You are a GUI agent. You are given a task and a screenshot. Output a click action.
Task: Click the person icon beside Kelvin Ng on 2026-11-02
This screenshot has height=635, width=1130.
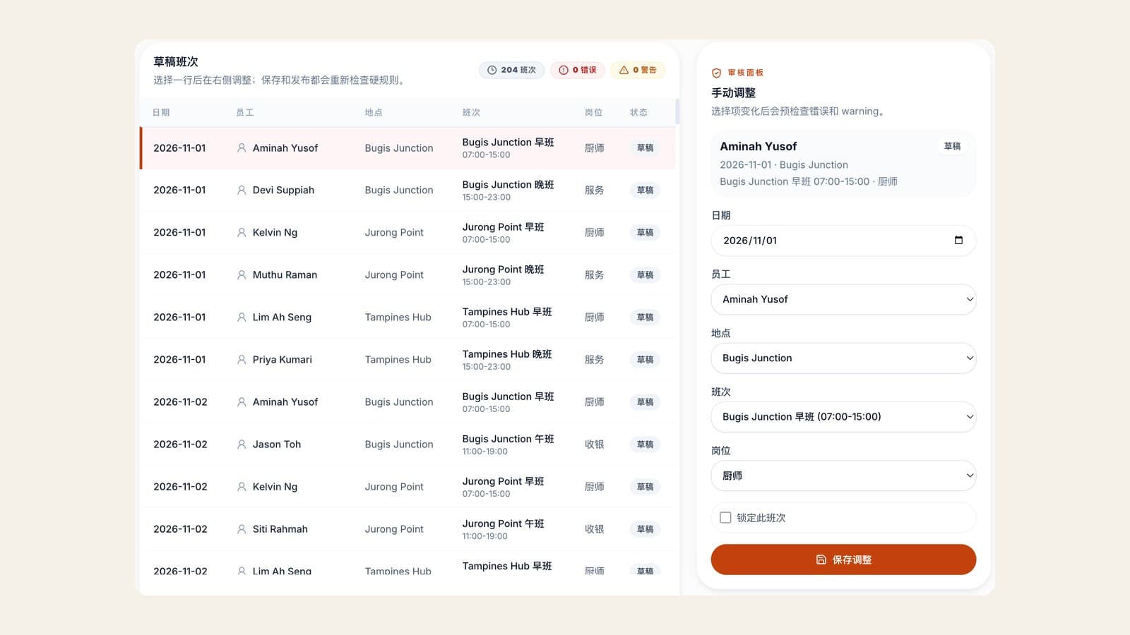point(242,486)
